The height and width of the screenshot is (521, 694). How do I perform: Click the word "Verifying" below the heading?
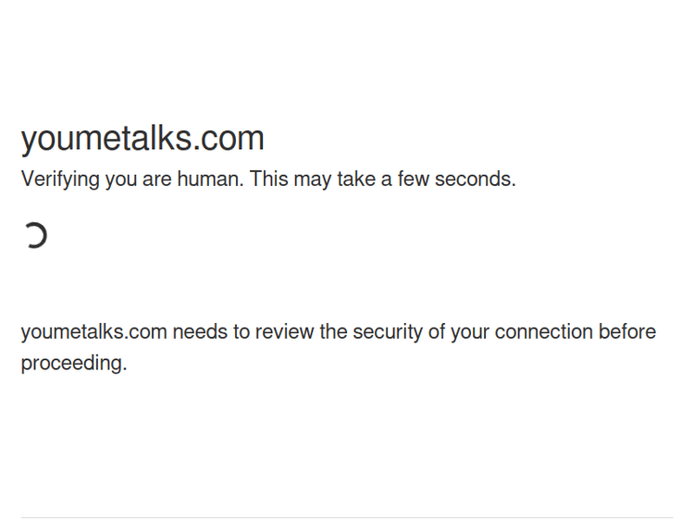coord(60,180)
